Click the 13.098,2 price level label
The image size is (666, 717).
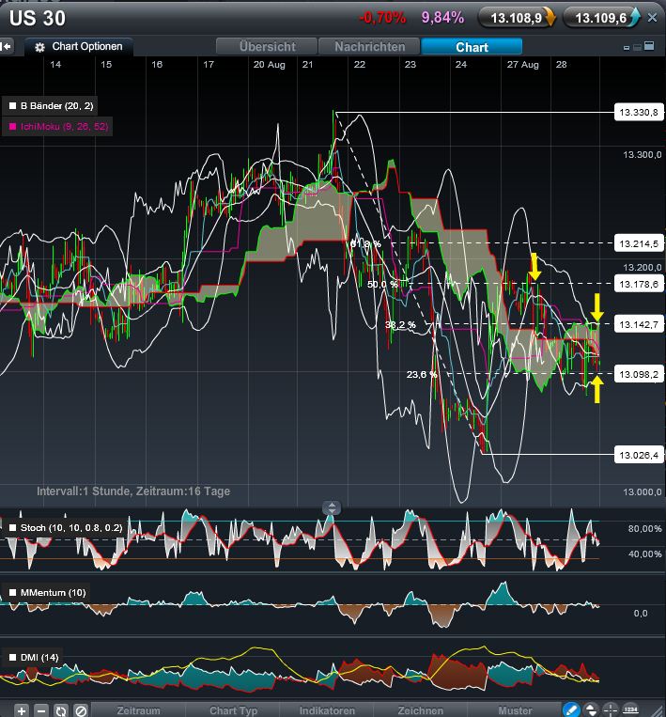tap(639, 375)
